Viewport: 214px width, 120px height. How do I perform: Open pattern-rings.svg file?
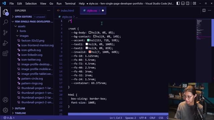(32, 83)
